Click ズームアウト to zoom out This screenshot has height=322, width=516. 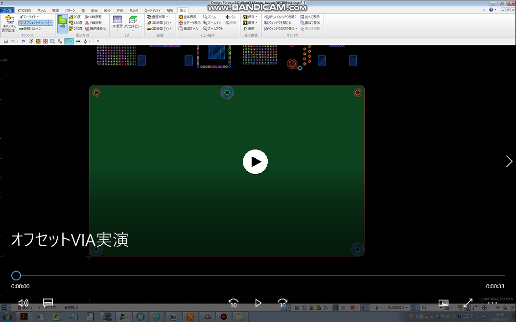[x=213, y=29]
